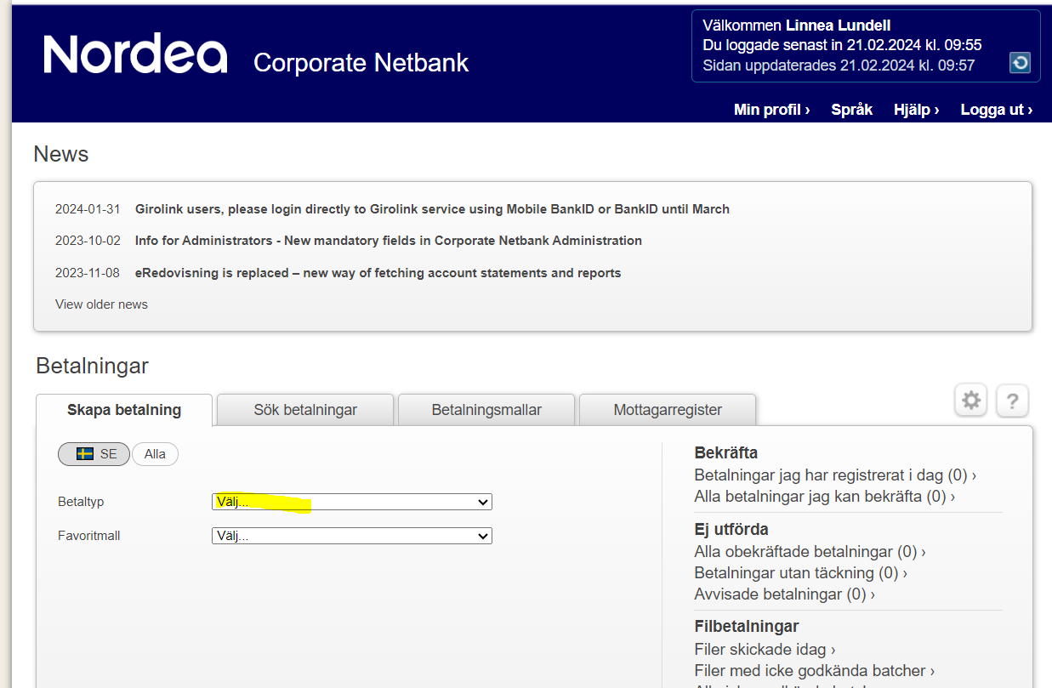
Task: Click the page refresh icon
Action: (x=1020, y=62)
